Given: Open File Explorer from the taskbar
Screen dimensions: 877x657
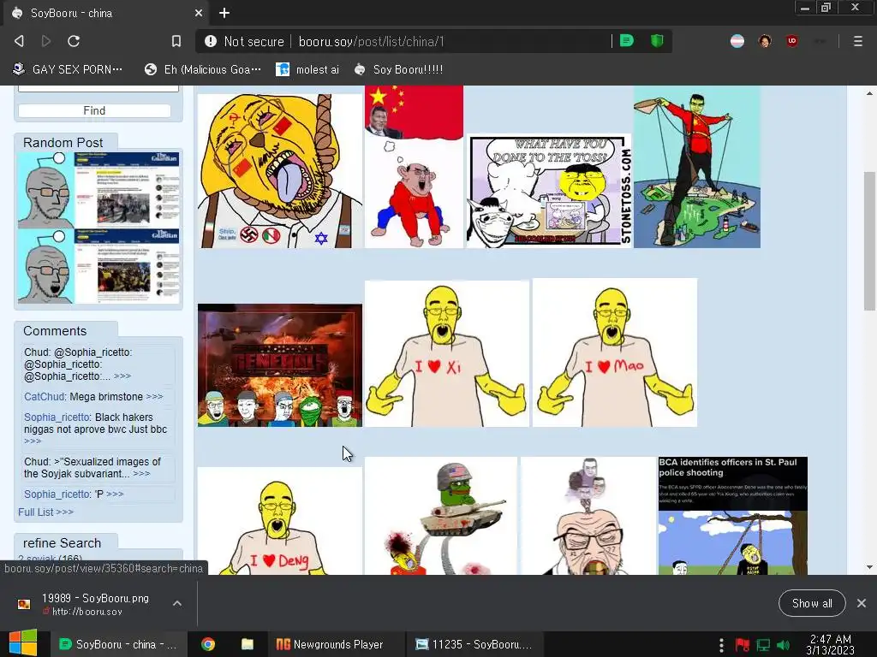Looking at the screenshot, I should tap(248, 644).
